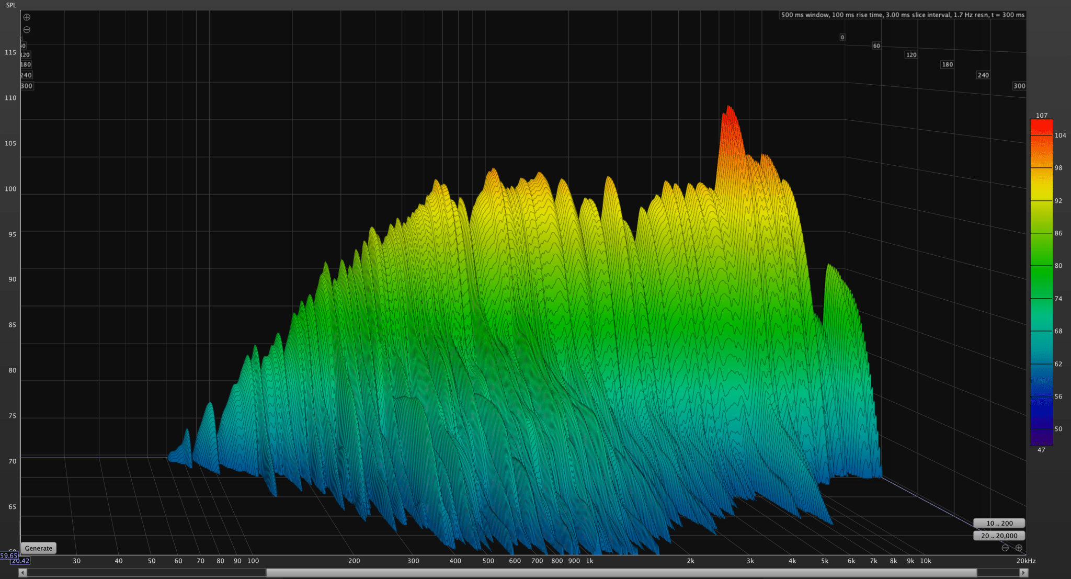The width and height of the screenshot is (1071, 579).
Task: Click the scrollbar left arrow
Action: click(22, 573)
